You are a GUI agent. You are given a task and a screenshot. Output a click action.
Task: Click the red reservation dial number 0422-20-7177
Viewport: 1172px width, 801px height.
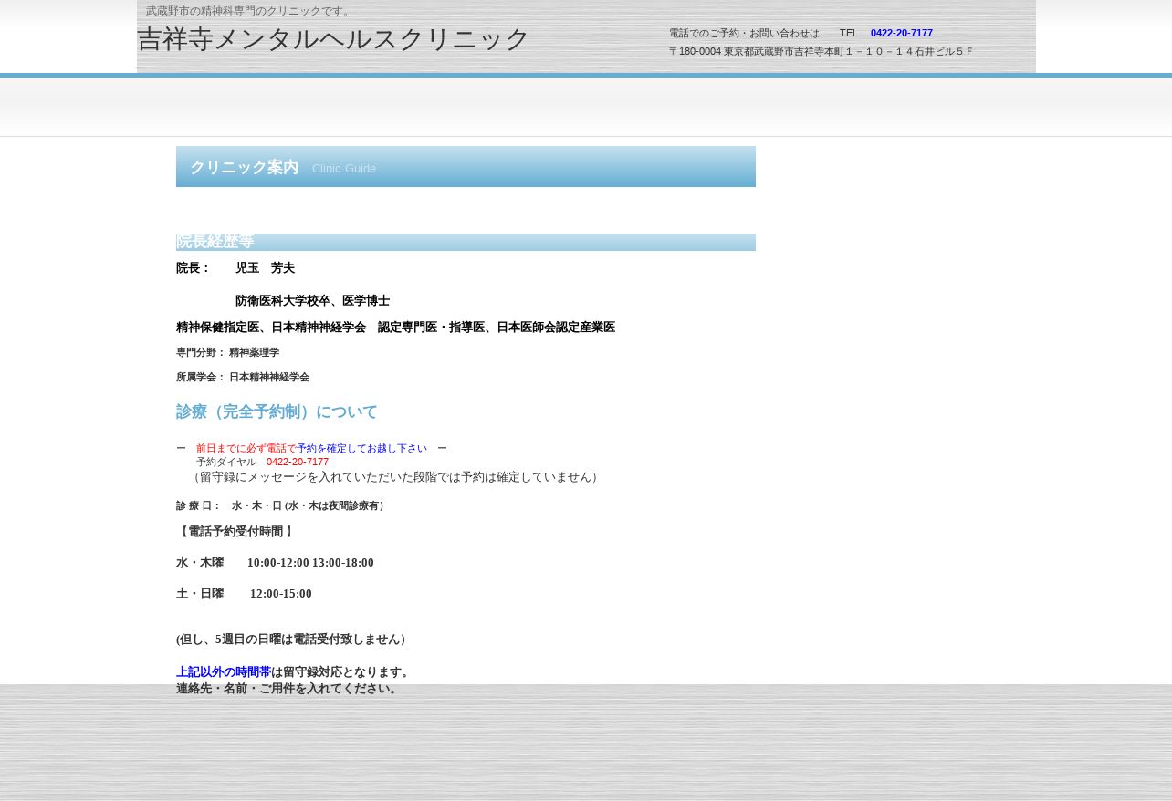click(x=298, y=462)
